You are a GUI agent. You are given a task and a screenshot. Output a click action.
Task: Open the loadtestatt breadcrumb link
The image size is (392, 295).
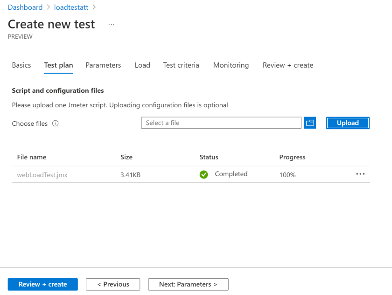tap(71, 7)
